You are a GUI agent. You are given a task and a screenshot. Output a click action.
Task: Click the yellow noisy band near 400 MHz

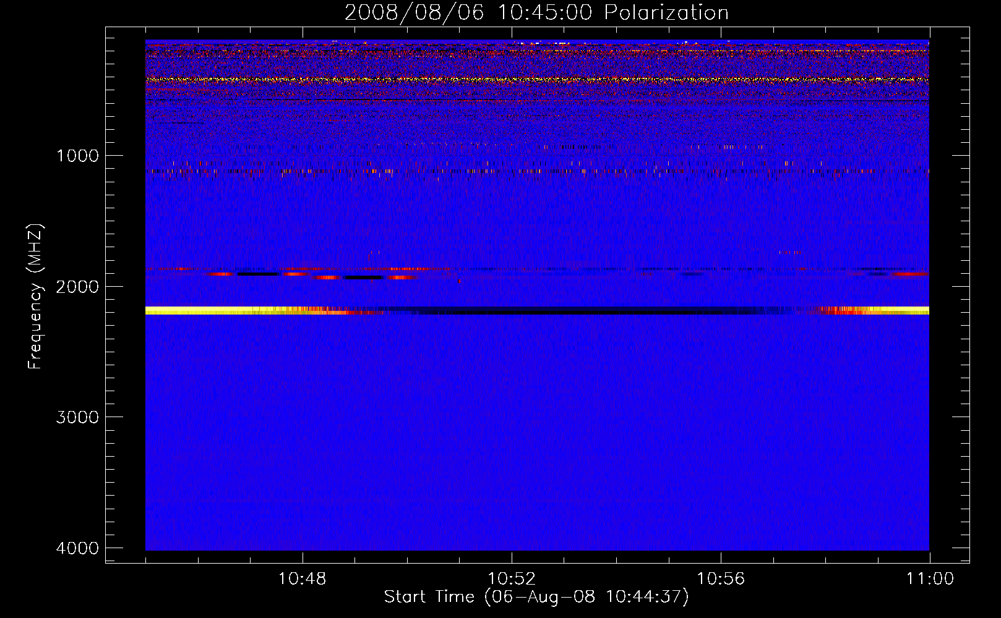tap(537, 80)
